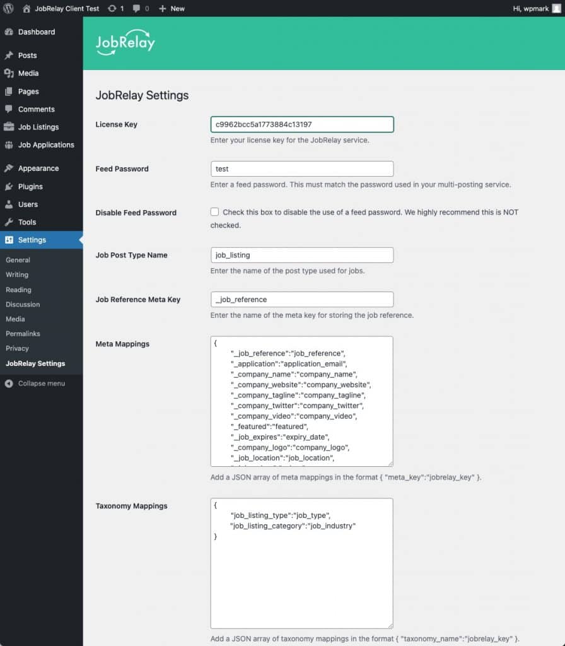The image size is (565, 646).
Task: Click the plus icon next to New
Action: 162,8
